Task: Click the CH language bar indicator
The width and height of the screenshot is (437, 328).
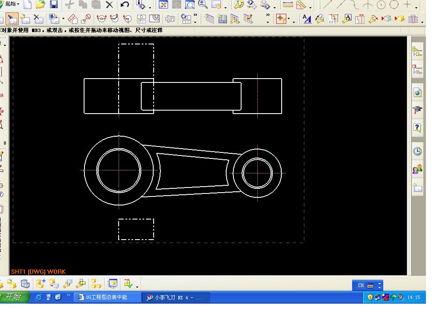Action: pyautogui.click(x=361, y=285)
